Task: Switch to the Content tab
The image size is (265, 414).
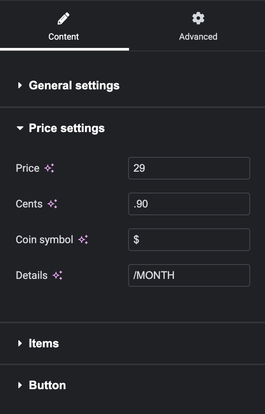Action: (x=64, y=37)
